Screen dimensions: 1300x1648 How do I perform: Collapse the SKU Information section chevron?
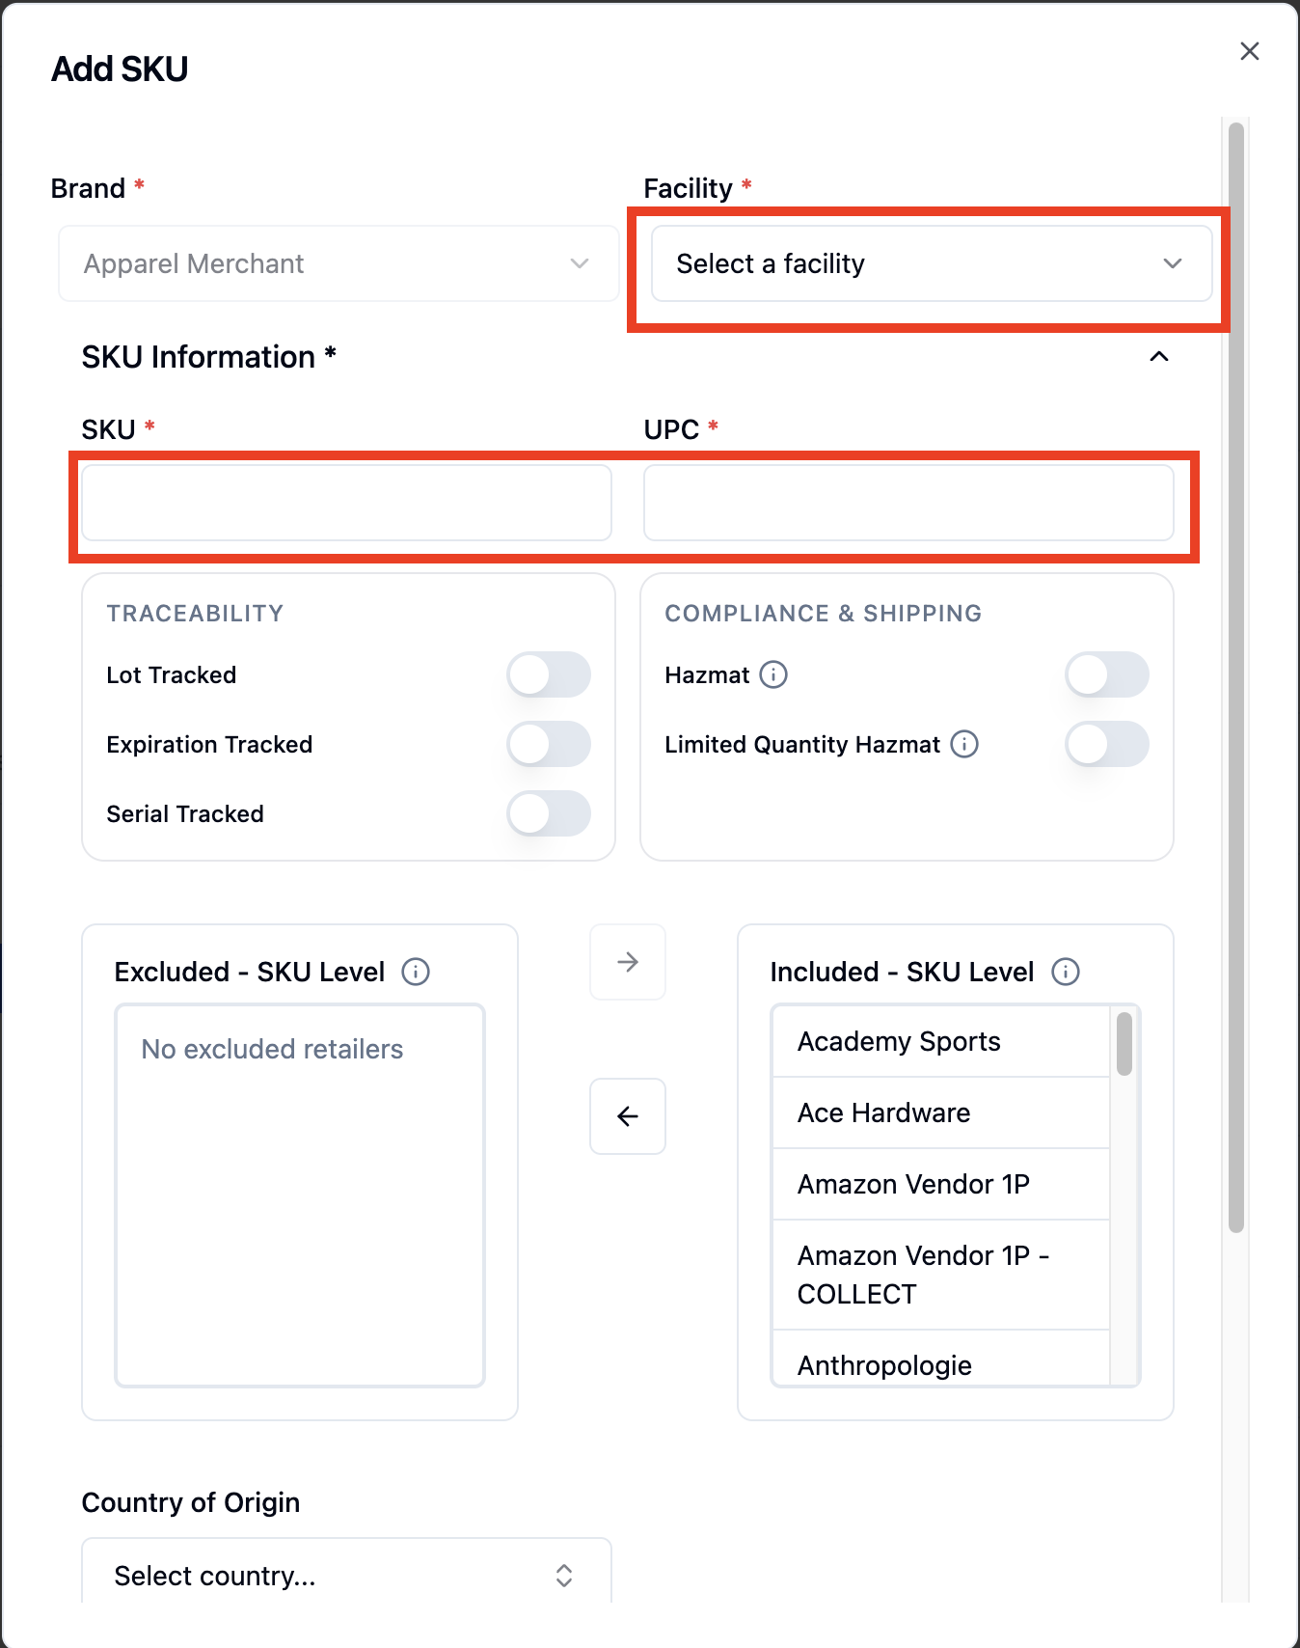click(1159, 357)
